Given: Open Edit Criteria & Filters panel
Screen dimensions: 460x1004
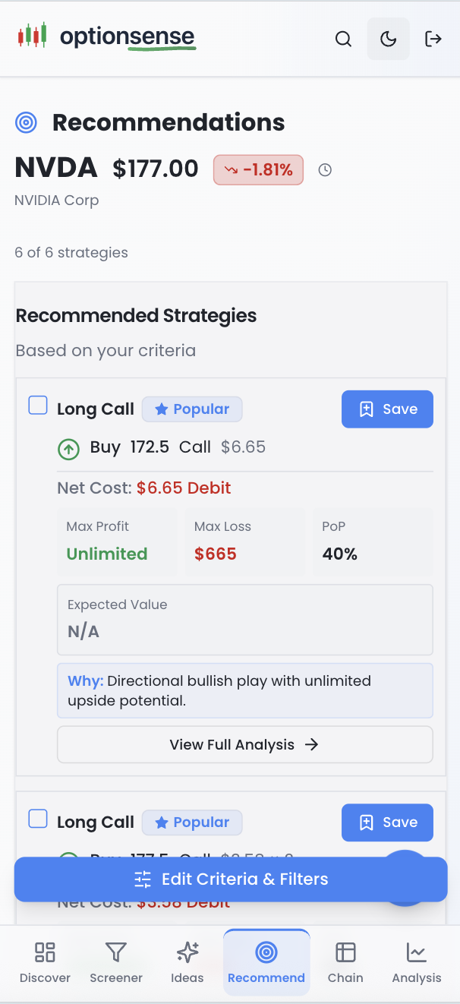Looking at the screenshot, I should click(231, 879).
